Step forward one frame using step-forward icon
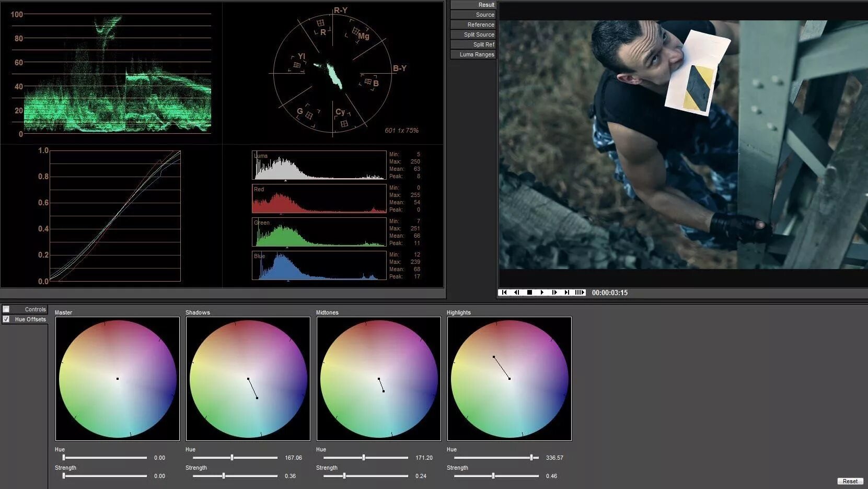Screen dimensions: 868x489 pyautogui.click(x=554, y=293)
